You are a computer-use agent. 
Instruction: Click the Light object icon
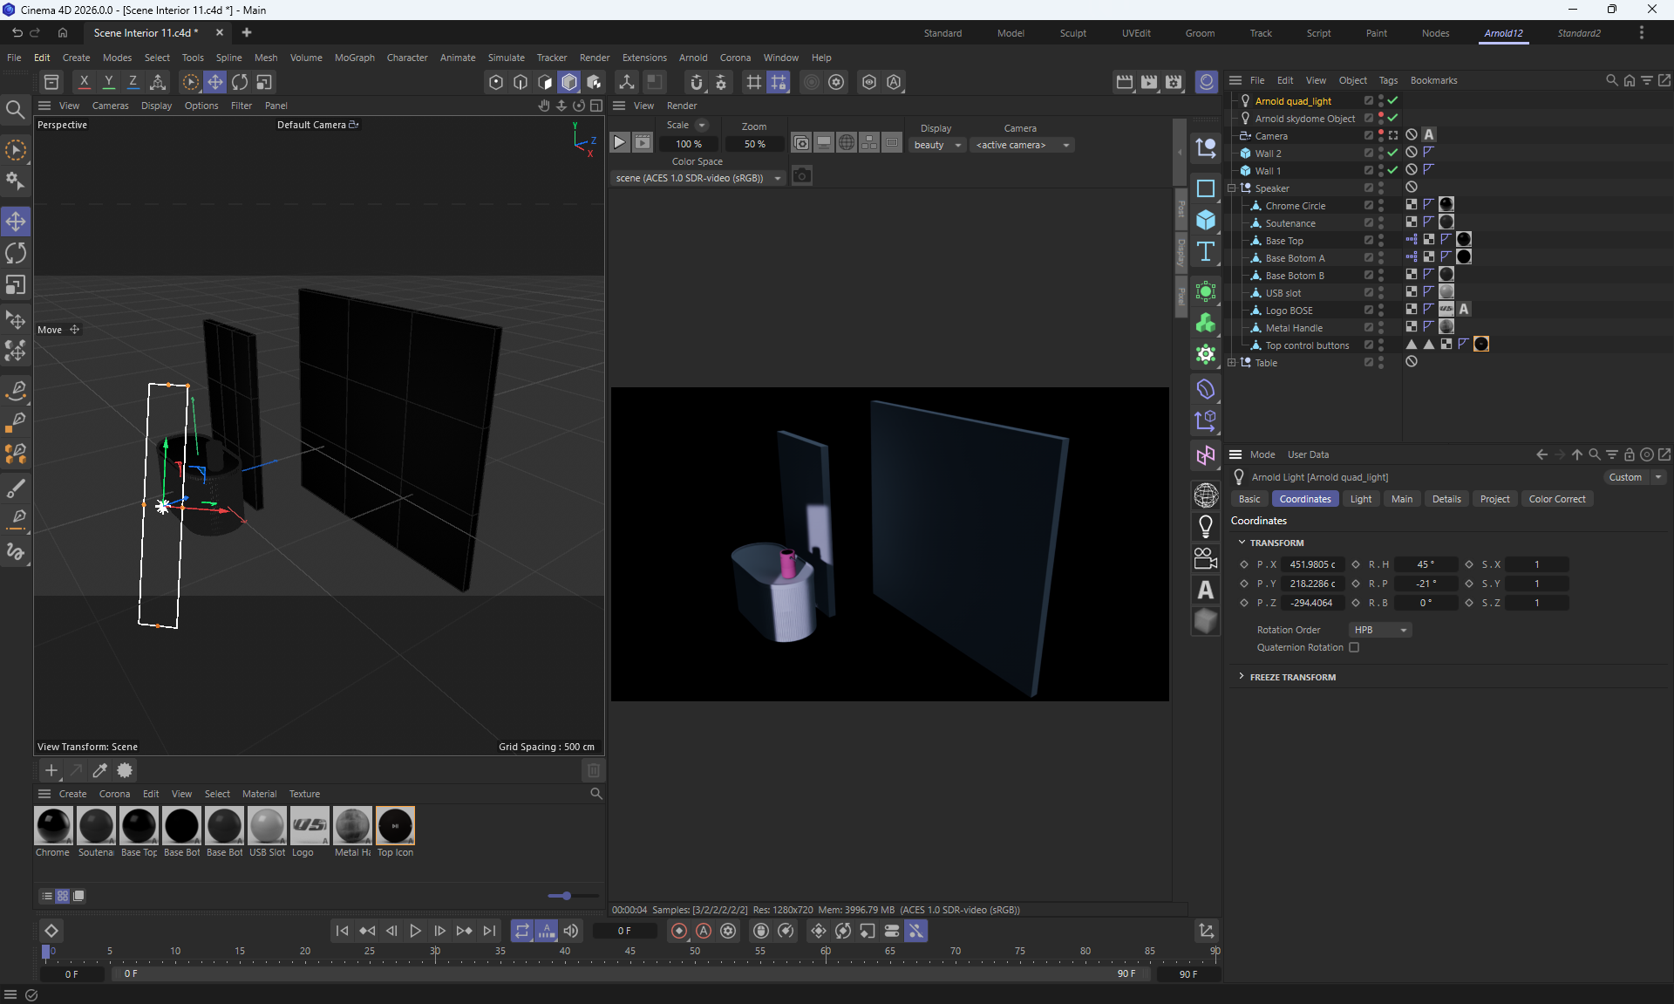click(x=1206, y=526)
